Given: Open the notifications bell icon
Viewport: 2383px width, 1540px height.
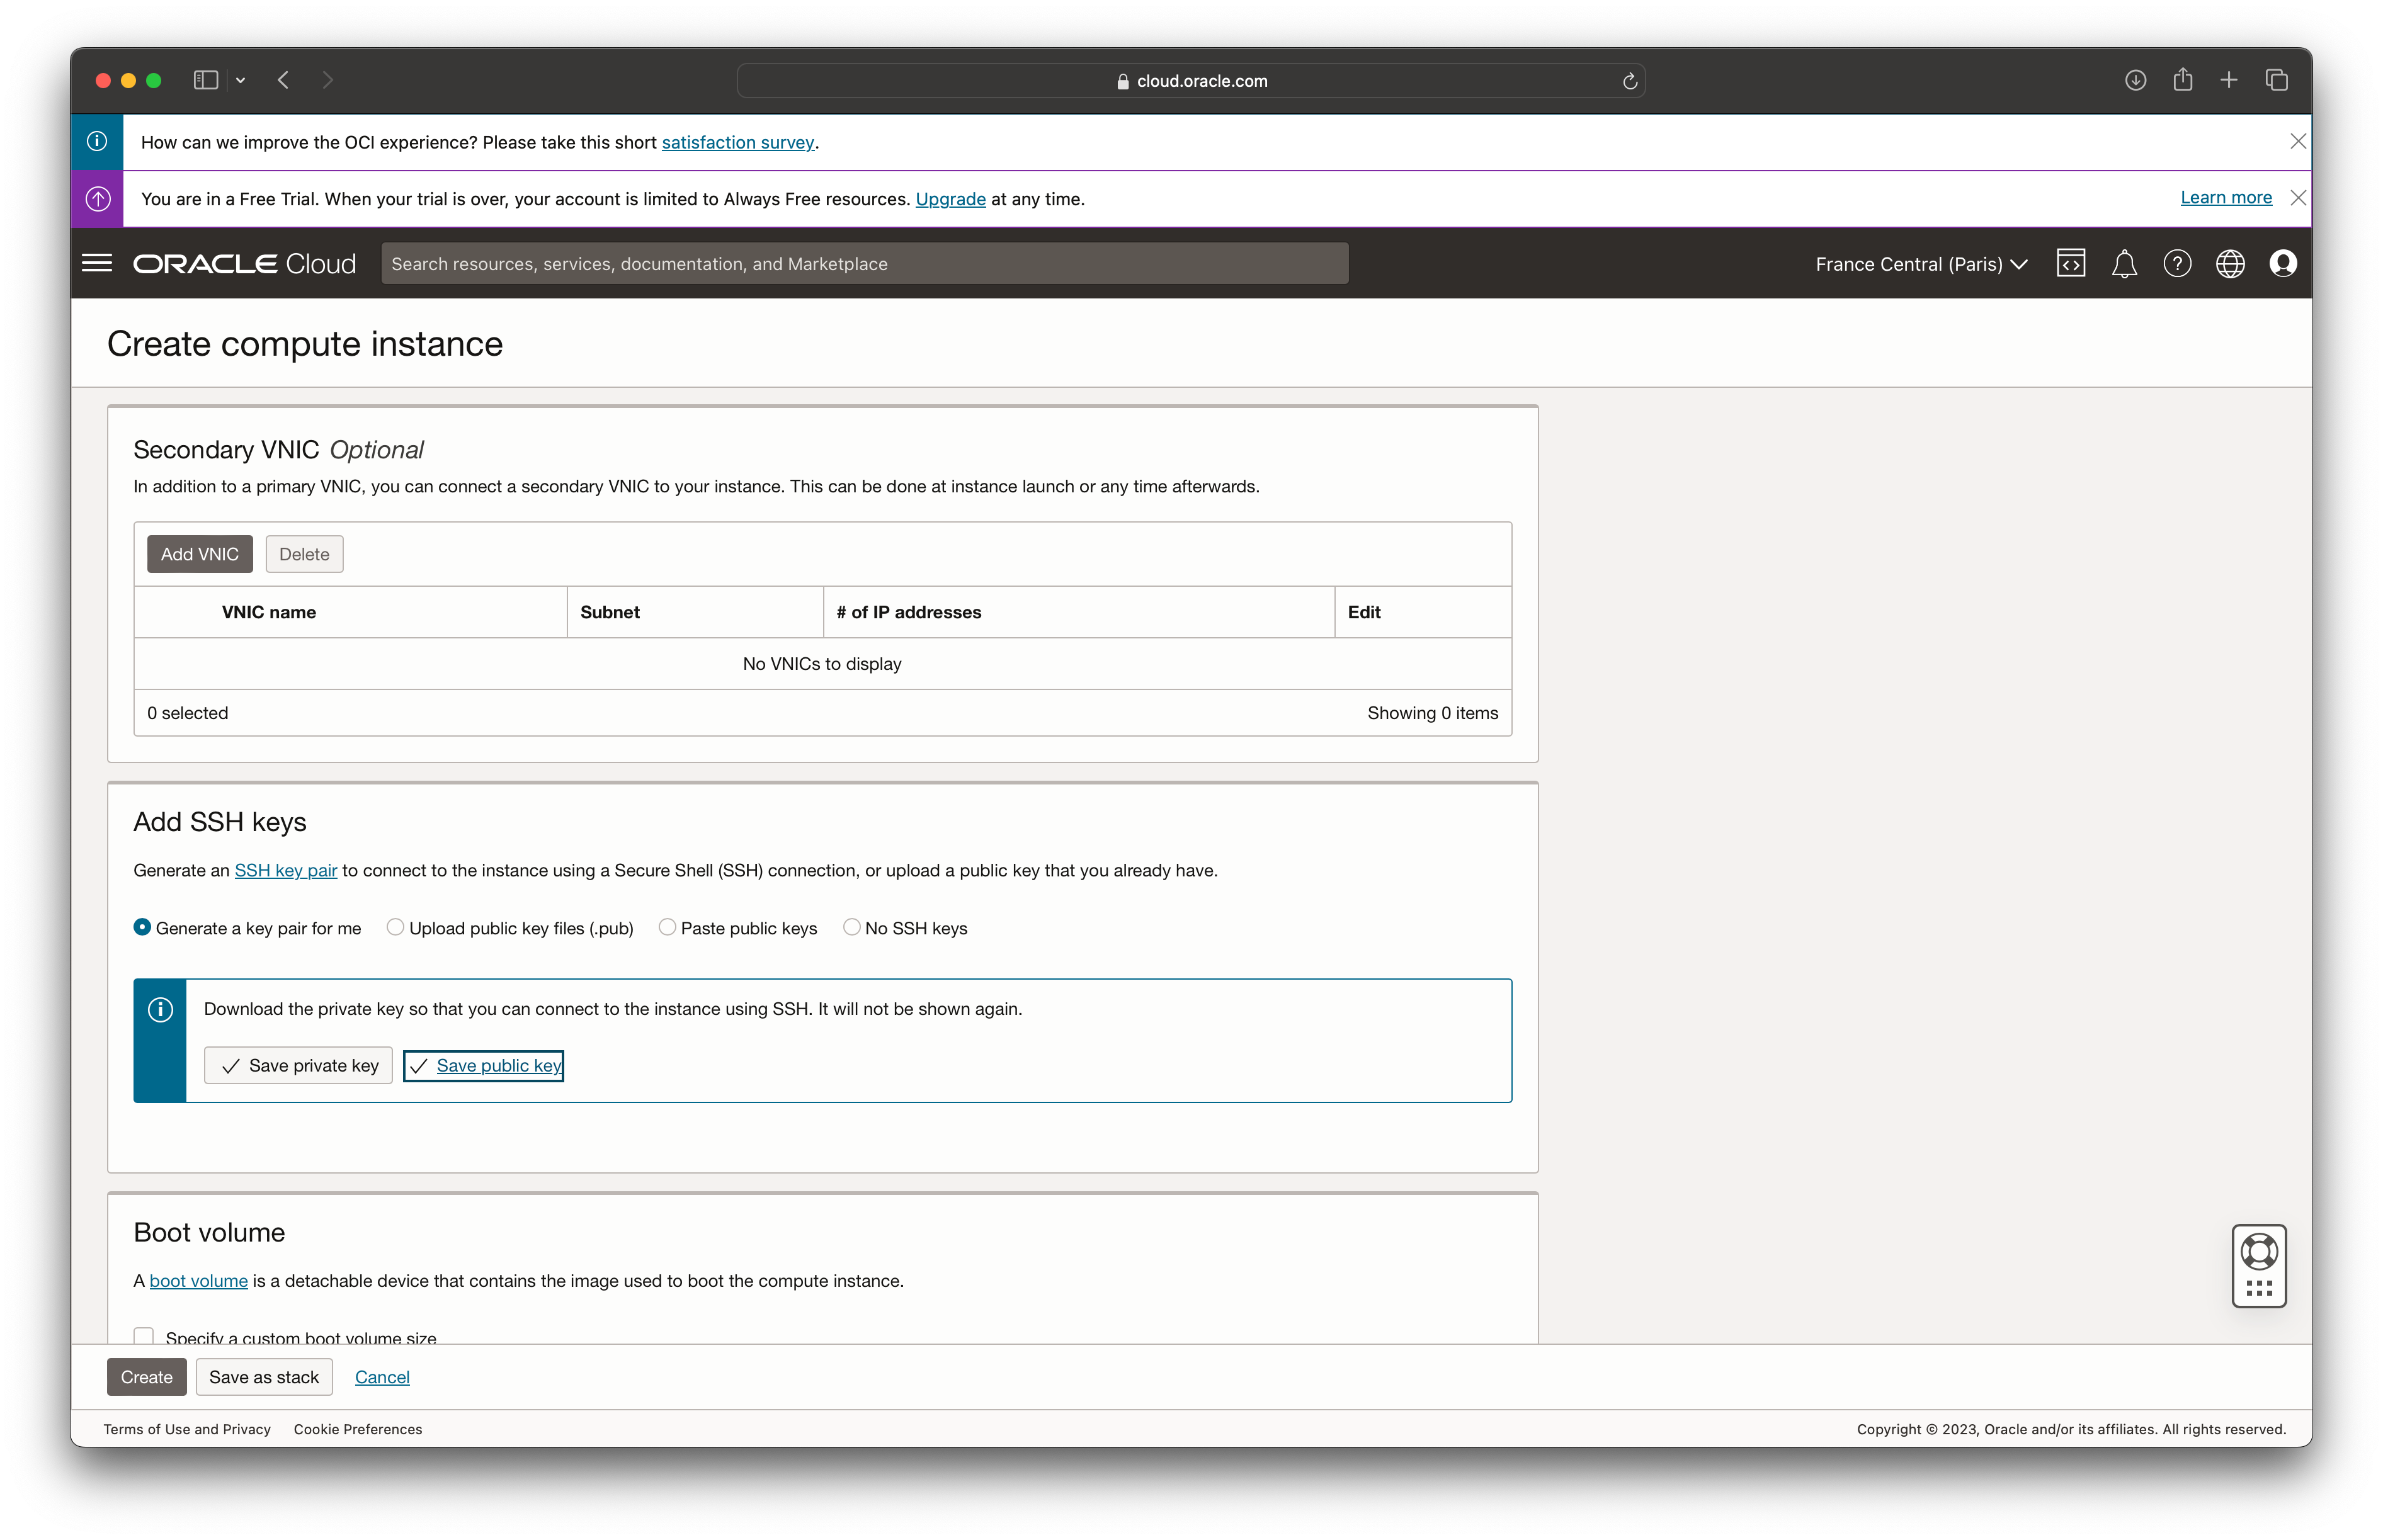Looking at the screenshot, I should (2124, 264).
